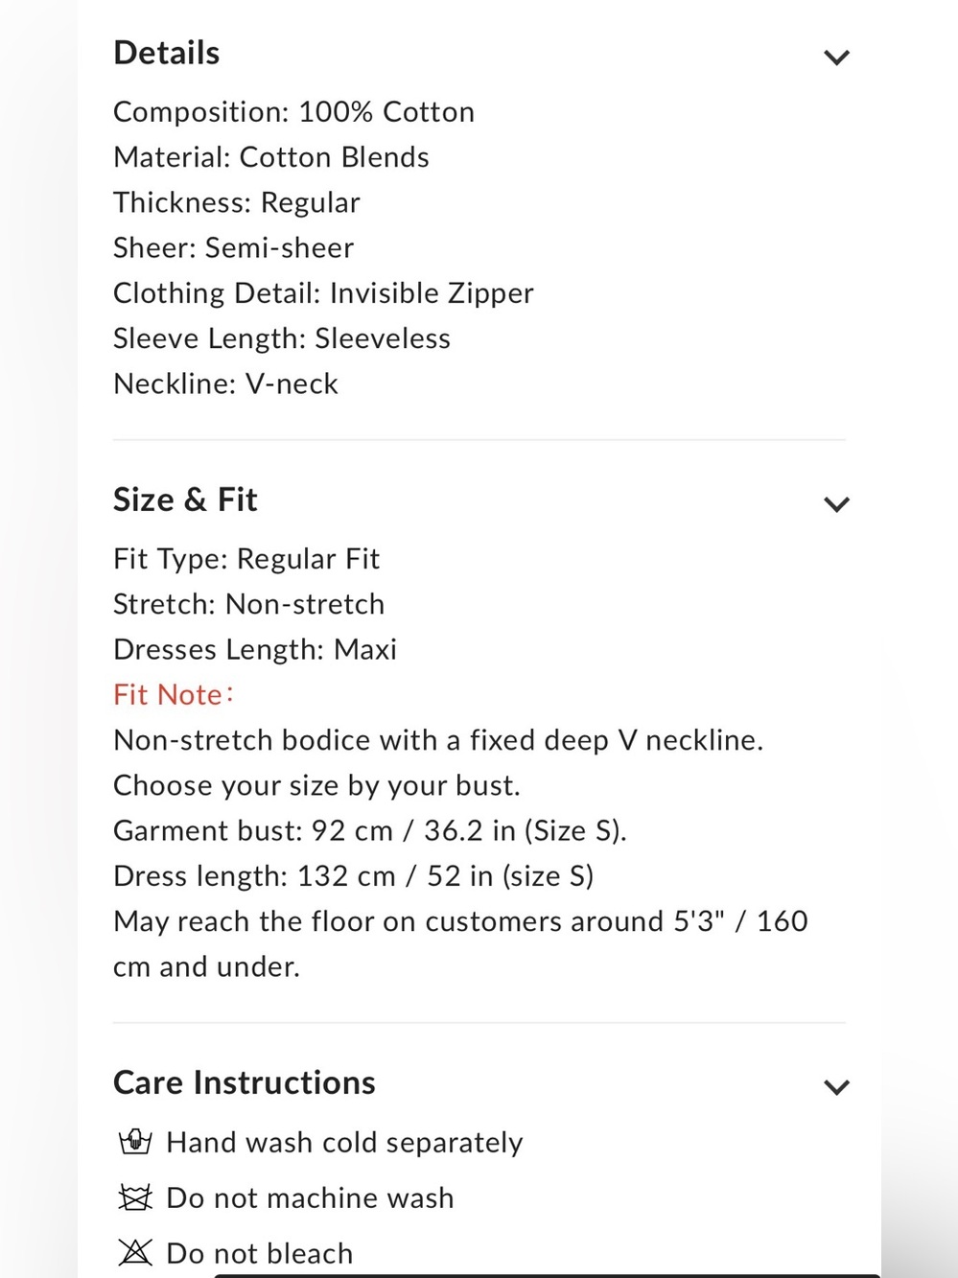Viewport: 958px width, 1278px height.
Task: Select the Material: Cotton Blends line
Action: 271,157
